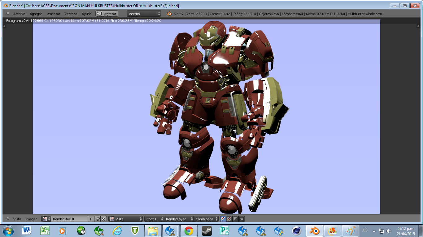423x237 pixels.
Task: Open the Windows Start menu
Action: click(8, 231)
